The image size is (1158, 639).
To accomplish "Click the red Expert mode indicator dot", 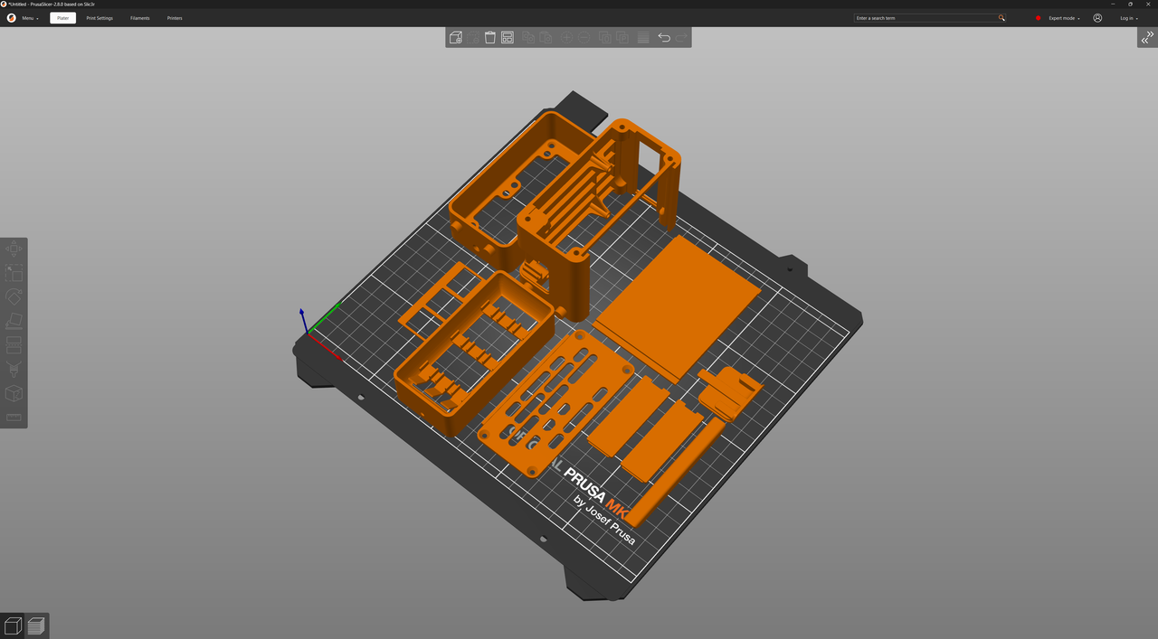I will (x=1039, y=18).
